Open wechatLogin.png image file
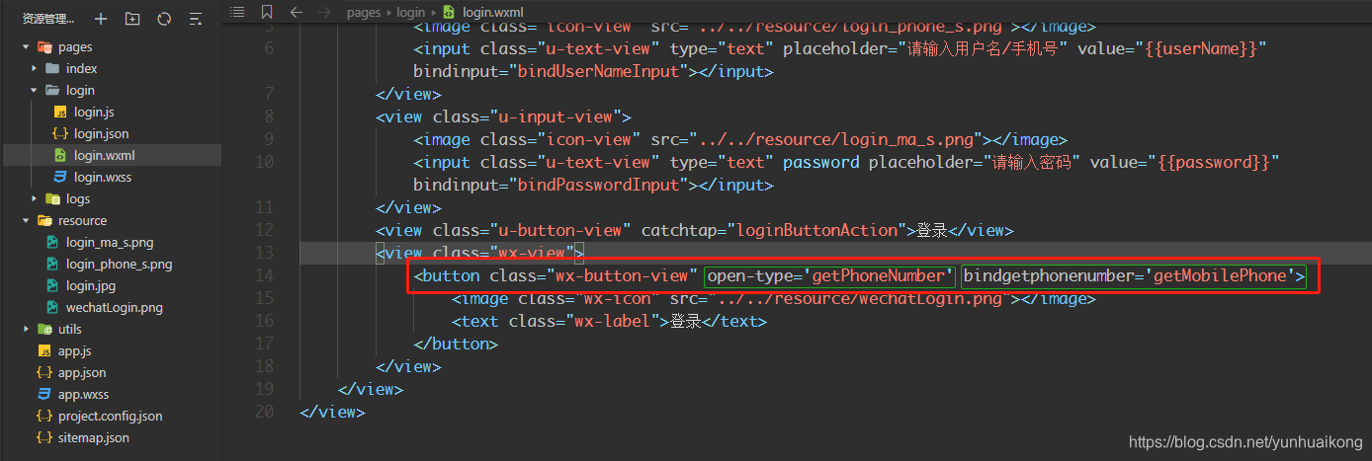The image size is (1372, 461). [x=115, y=307]
